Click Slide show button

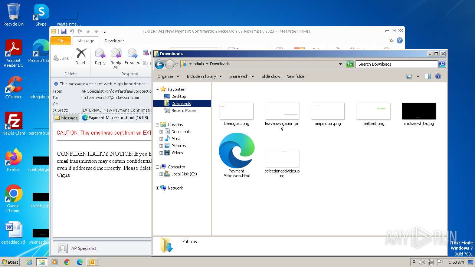pyautogui.click(x=271, y=76)
